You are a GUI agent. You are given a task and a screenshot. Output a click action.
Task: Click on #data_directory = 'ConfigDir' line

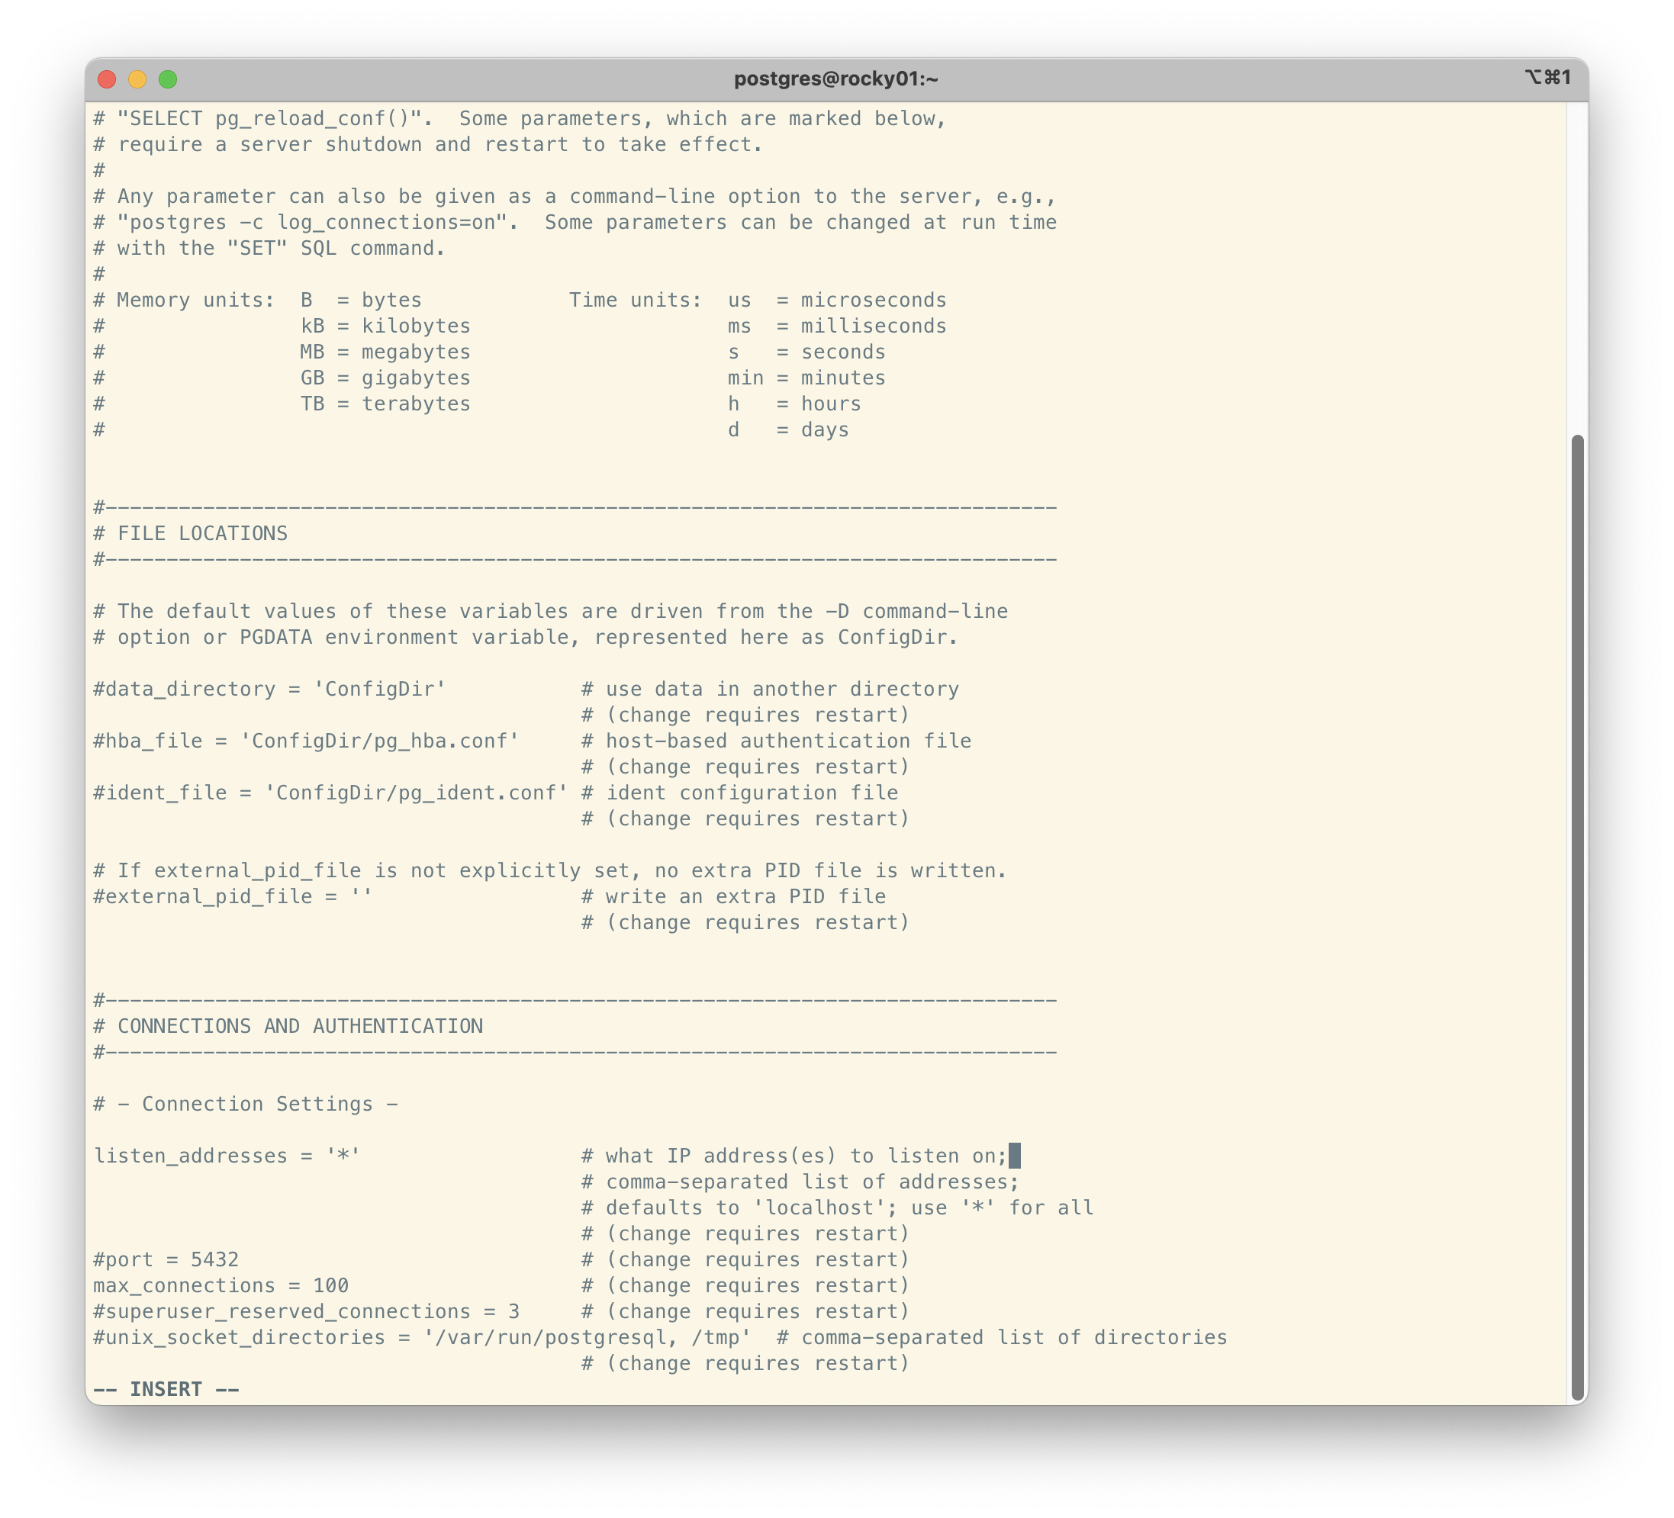[x=269, y=689]
